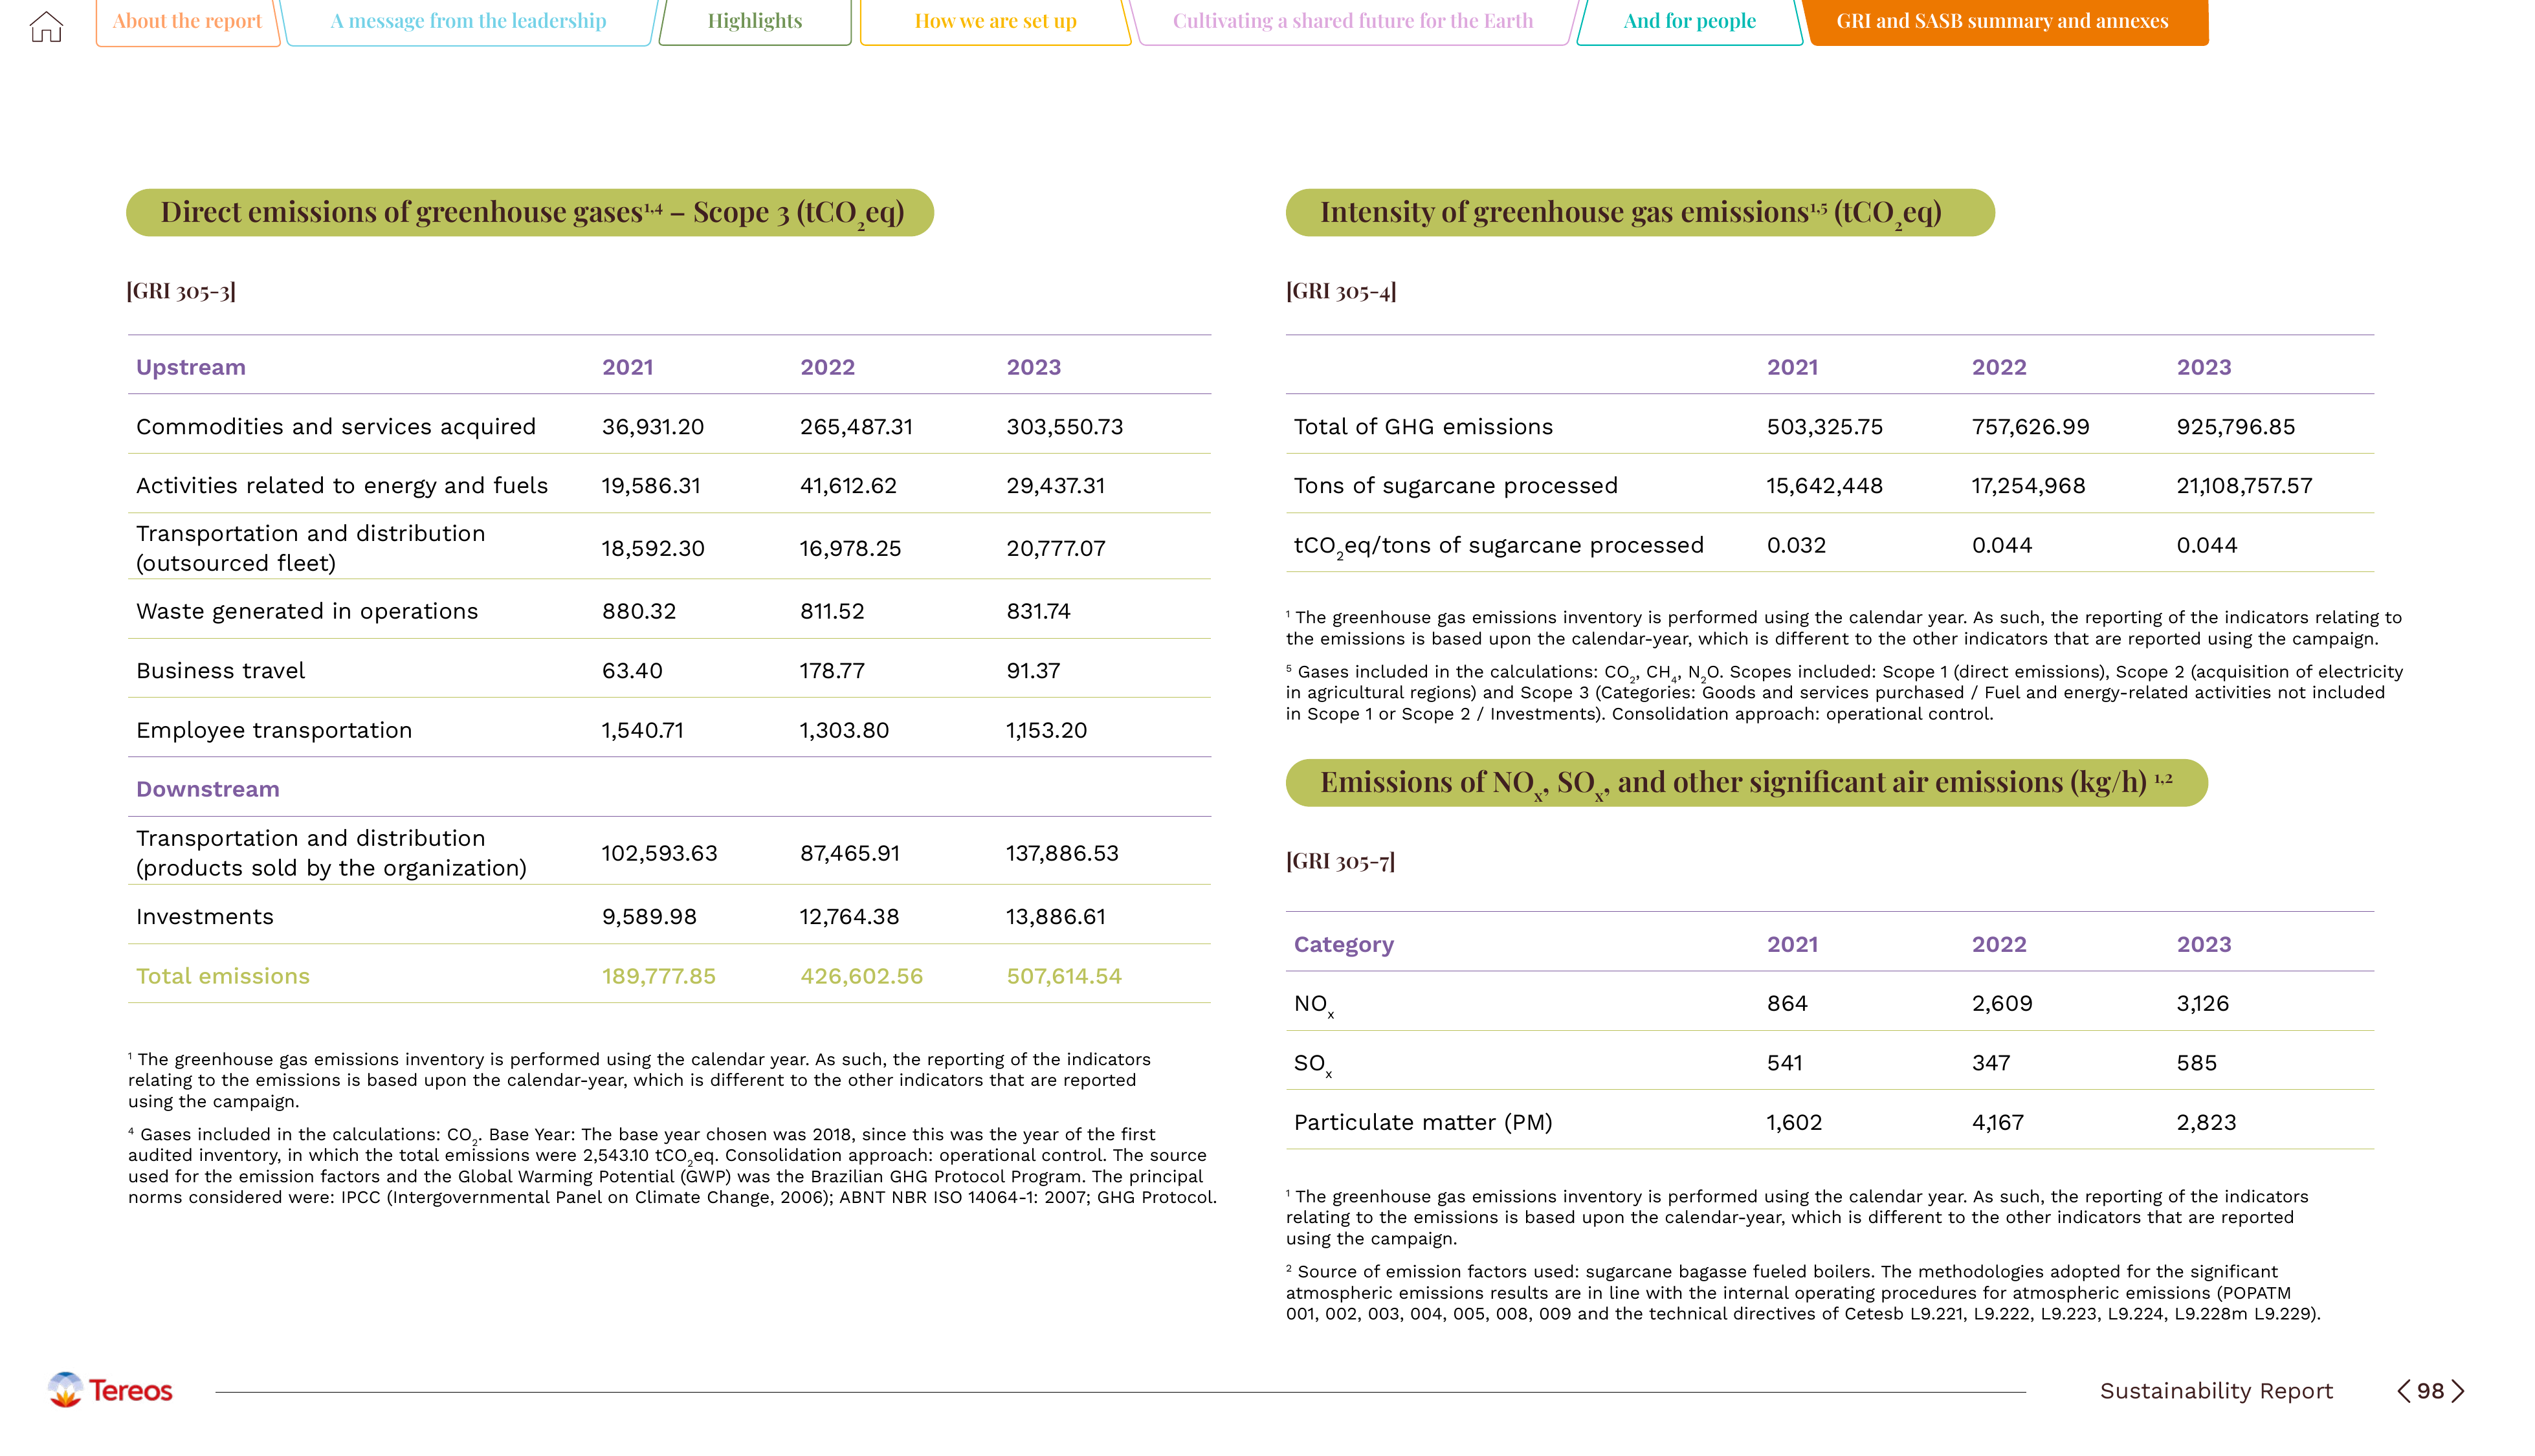Click the Category column header
The image size is (2535, 1456).
point(1344,945)
